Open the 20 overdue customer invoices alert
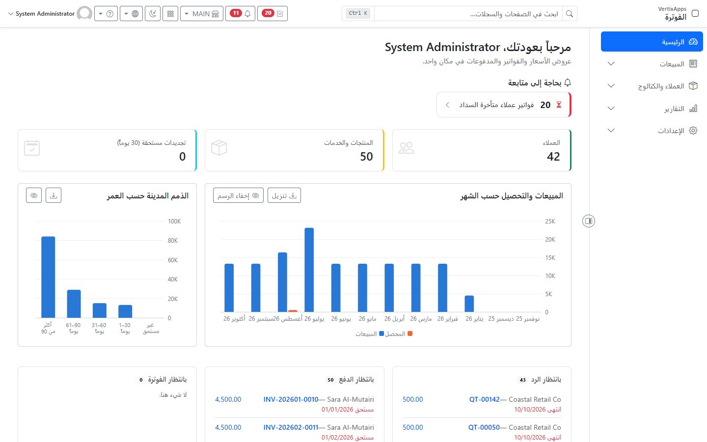Viewport: 707px width, 442px height. (504, 105)
